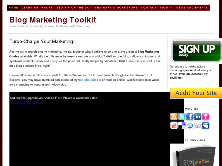Click the Delicious bookmark icon
222x166 pixels.
[182, 125]
